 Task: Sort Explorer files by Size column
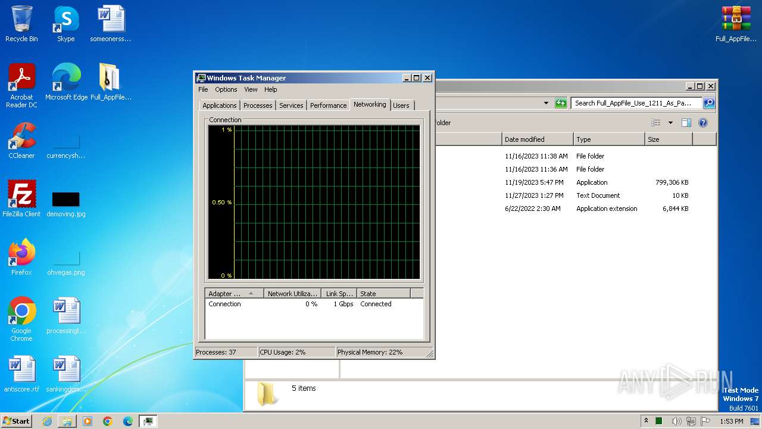coord(669,139)
